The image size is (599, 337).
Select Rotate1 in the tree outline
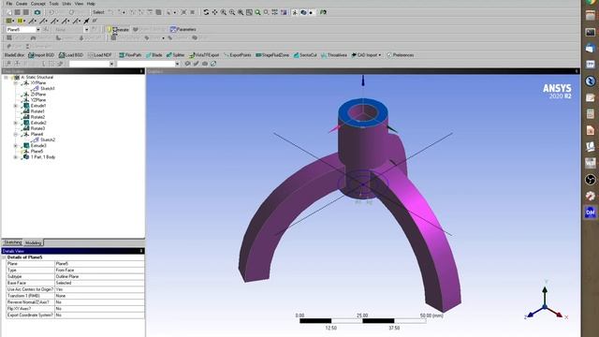click(37, 111)
